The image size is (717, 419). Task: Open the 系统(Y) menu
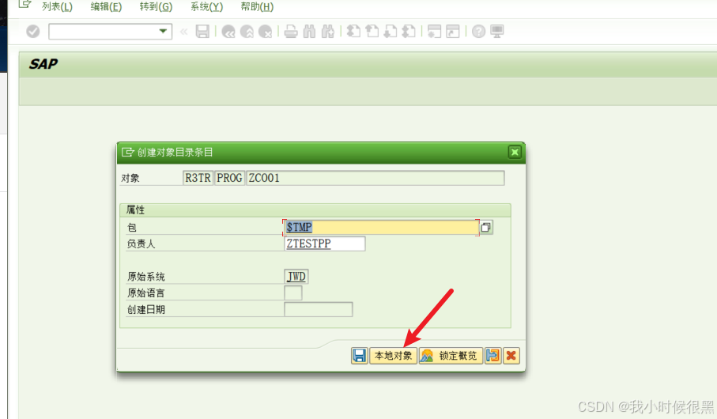coord(206,6)
